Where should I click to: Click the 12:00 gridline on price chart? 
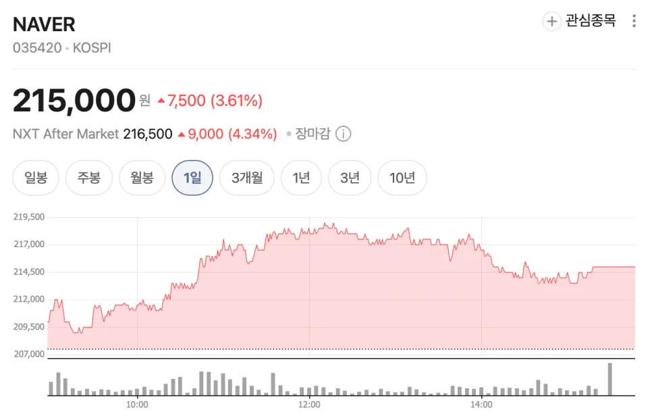[309, 286]
